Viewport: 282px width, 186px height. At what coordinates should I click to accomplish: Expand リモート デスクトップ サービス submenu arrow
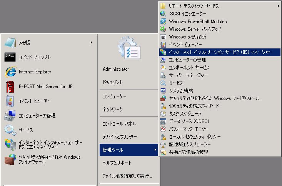pos(278,6)
